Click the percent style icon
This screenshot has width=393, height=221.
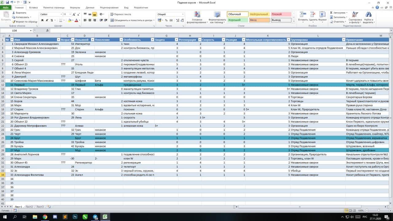(x=166, y=20)
